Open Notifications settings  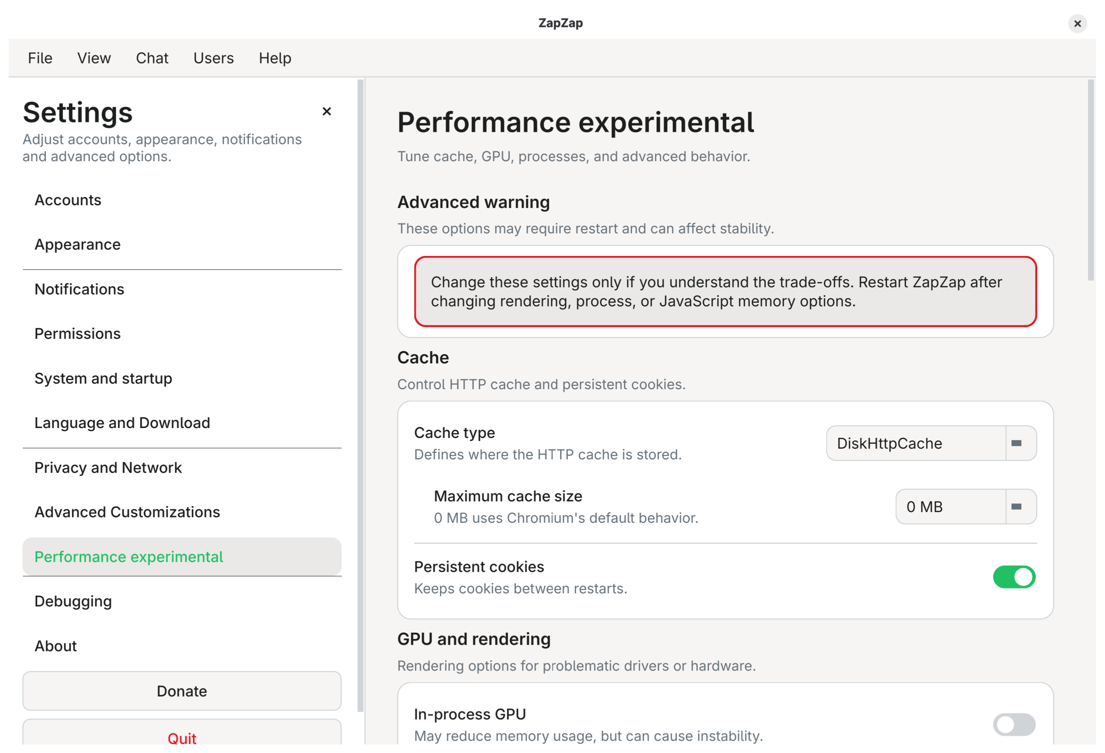[x=182, y=289]
